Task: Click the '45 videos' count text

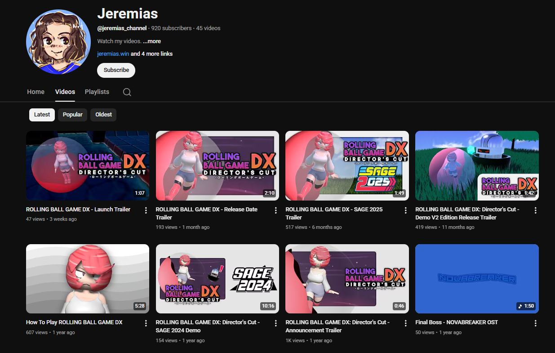Action: click(x=208, y=28)
